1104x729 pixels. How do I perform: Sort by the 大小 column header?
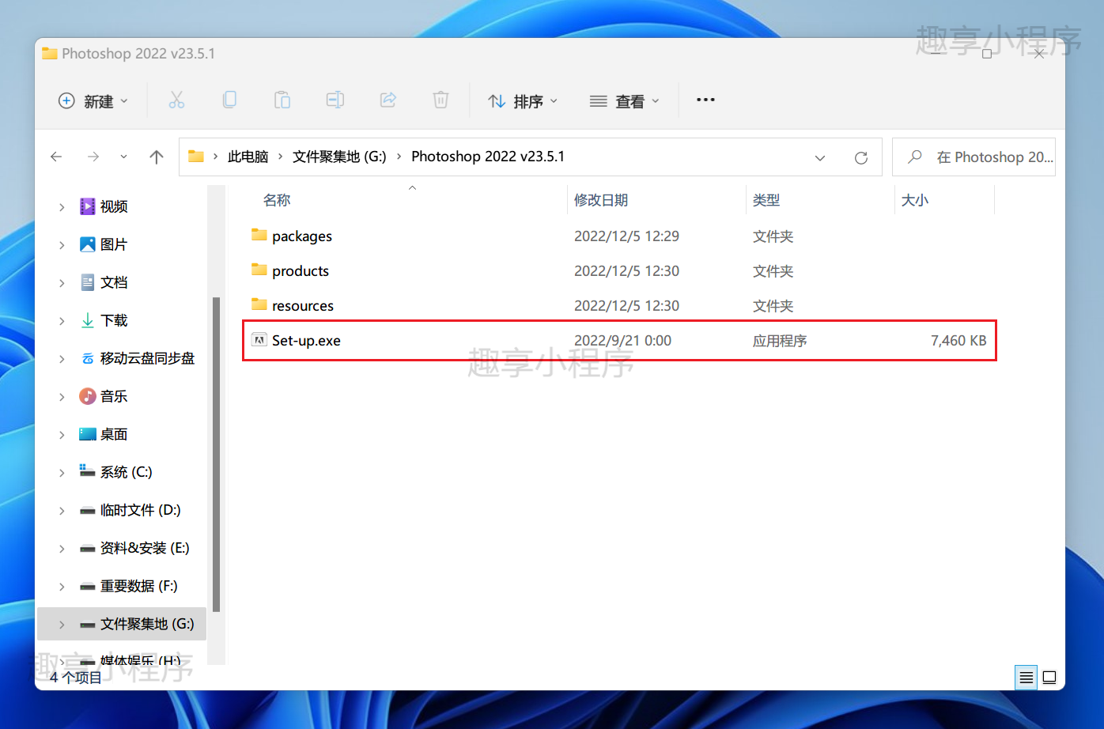click(x=915, y=200)
